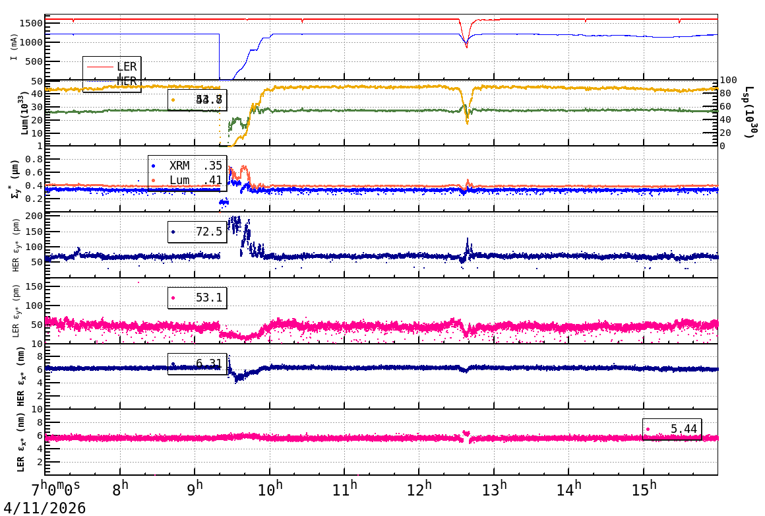Click the HER εx* (nm) y-axis label
Screen dimensions: 765x516
[20, 376]
